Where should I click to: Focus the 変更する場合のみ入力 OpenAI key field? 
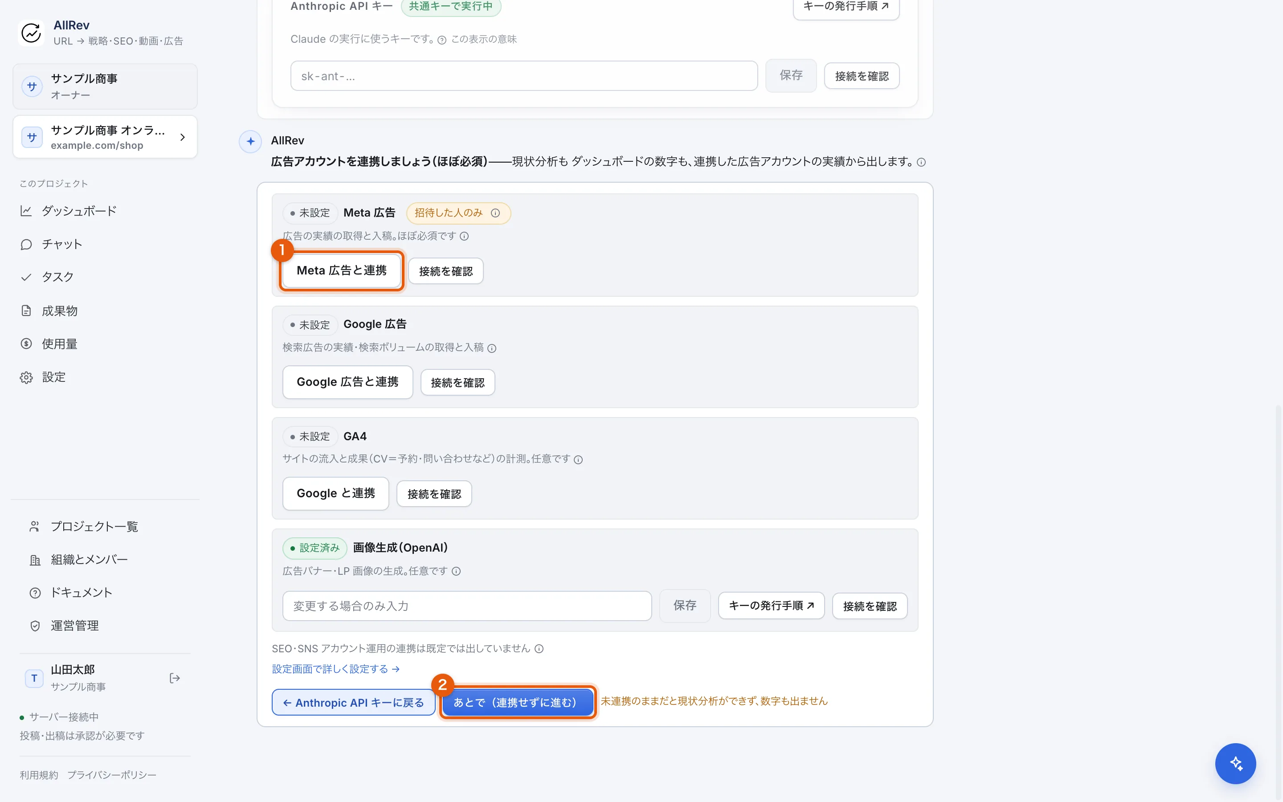pos(467,606)
